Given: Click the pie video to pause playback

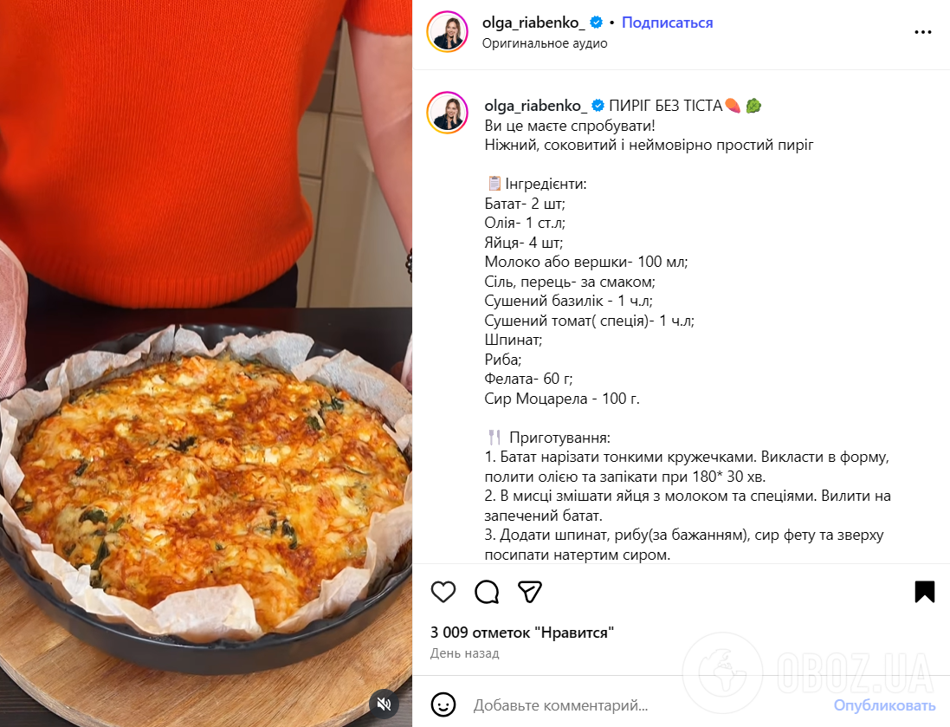Looking at the screenshot, I should pos(206,364).
